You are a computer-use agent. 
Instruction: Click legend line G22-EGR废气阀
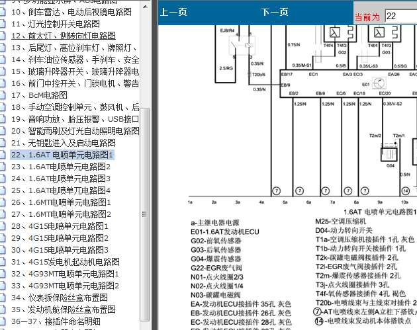pyautogui.click(x=216, y=268)
